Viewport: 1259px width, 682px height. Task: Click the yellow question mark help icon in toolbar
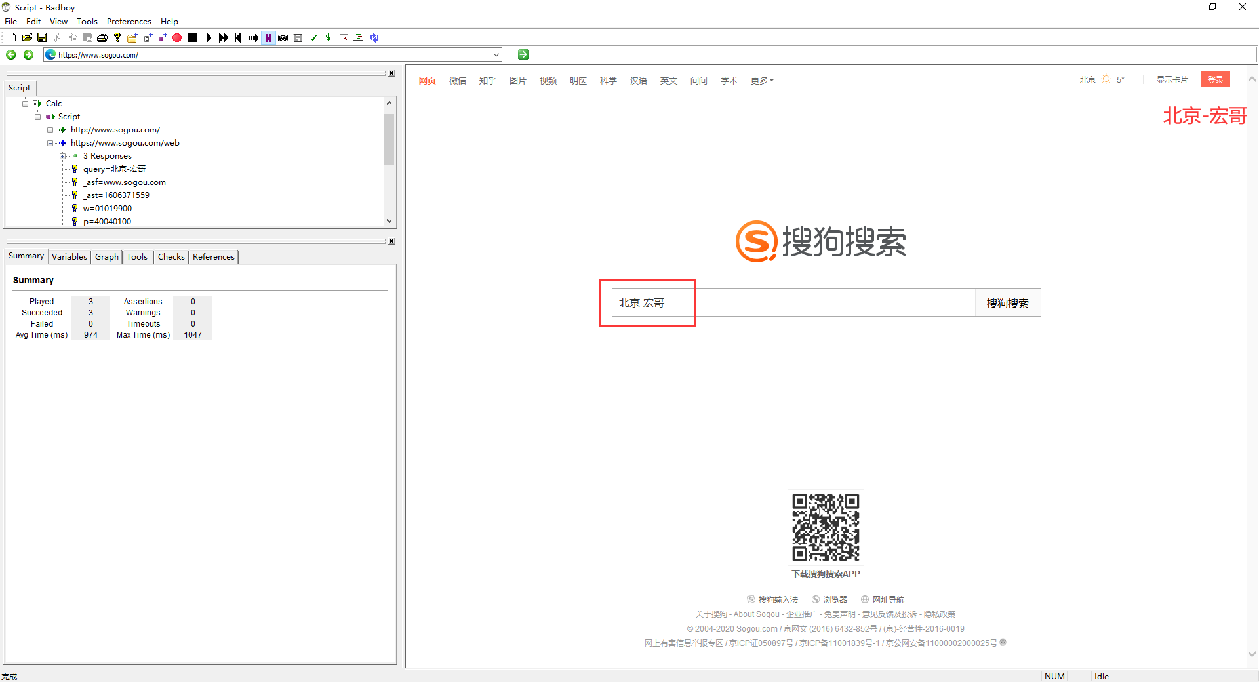point(117,37)
